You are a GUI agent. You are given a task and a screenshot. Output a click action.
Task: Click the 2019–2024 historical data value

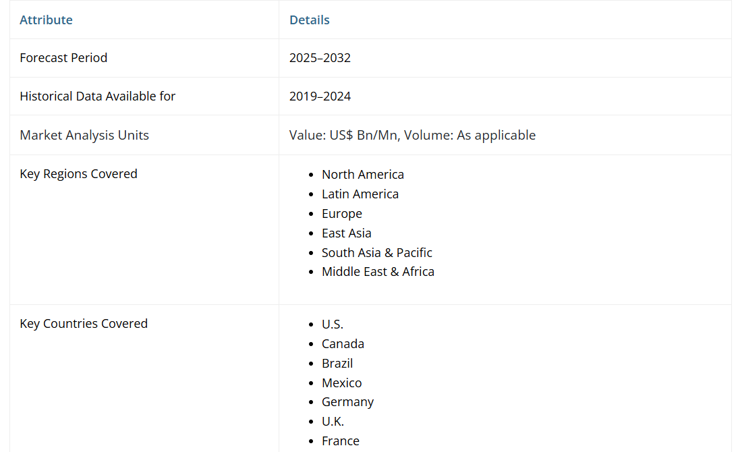pos(320,96)
